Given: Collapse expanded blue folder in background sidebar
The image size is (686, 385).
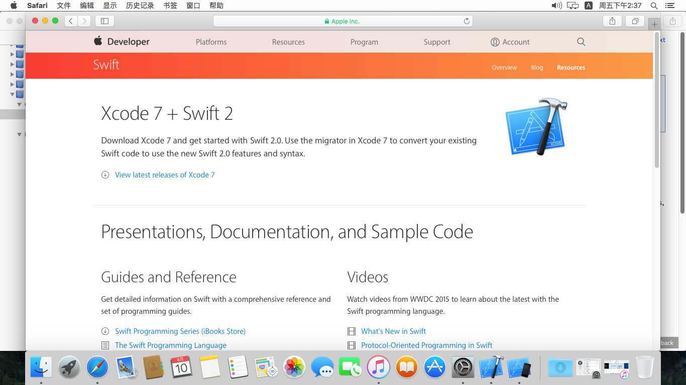Looking at the screenshot, I should point(13,94).
